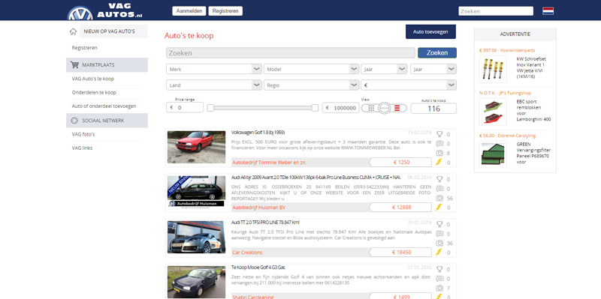The width and height of the screenshot is (601, 299).
Task: Click comments icon on Audi TT listing
Action: coord(439,234)
